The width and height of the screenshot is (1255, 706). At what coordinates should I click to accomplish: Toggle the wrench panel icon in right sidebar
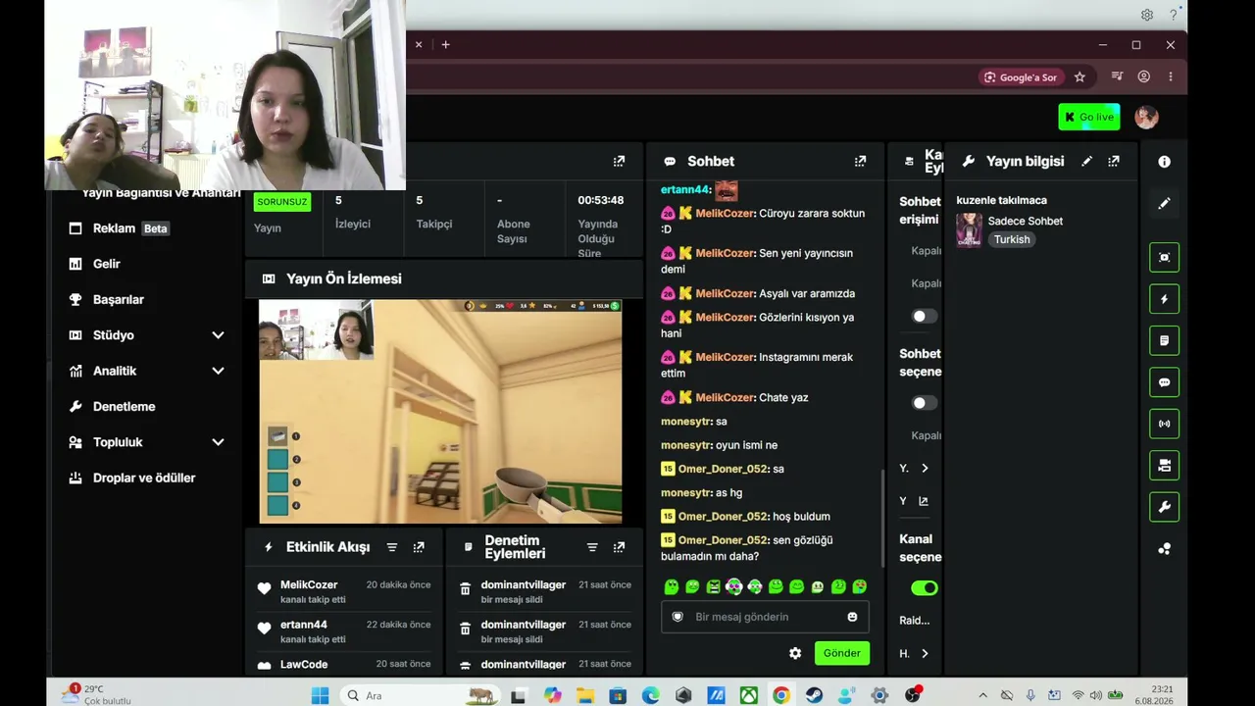click(1164, 507)
